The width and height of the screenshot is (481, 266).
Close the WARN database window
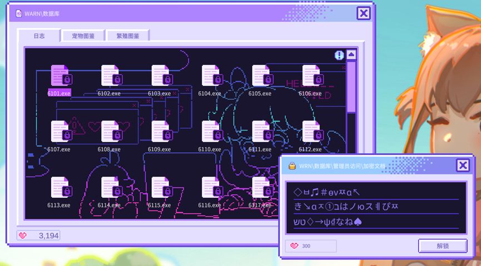[x=364, y=13]
